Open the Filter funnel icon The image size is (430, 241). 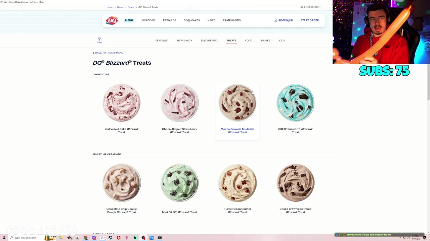pyautogui.click(x=99, y=39)
